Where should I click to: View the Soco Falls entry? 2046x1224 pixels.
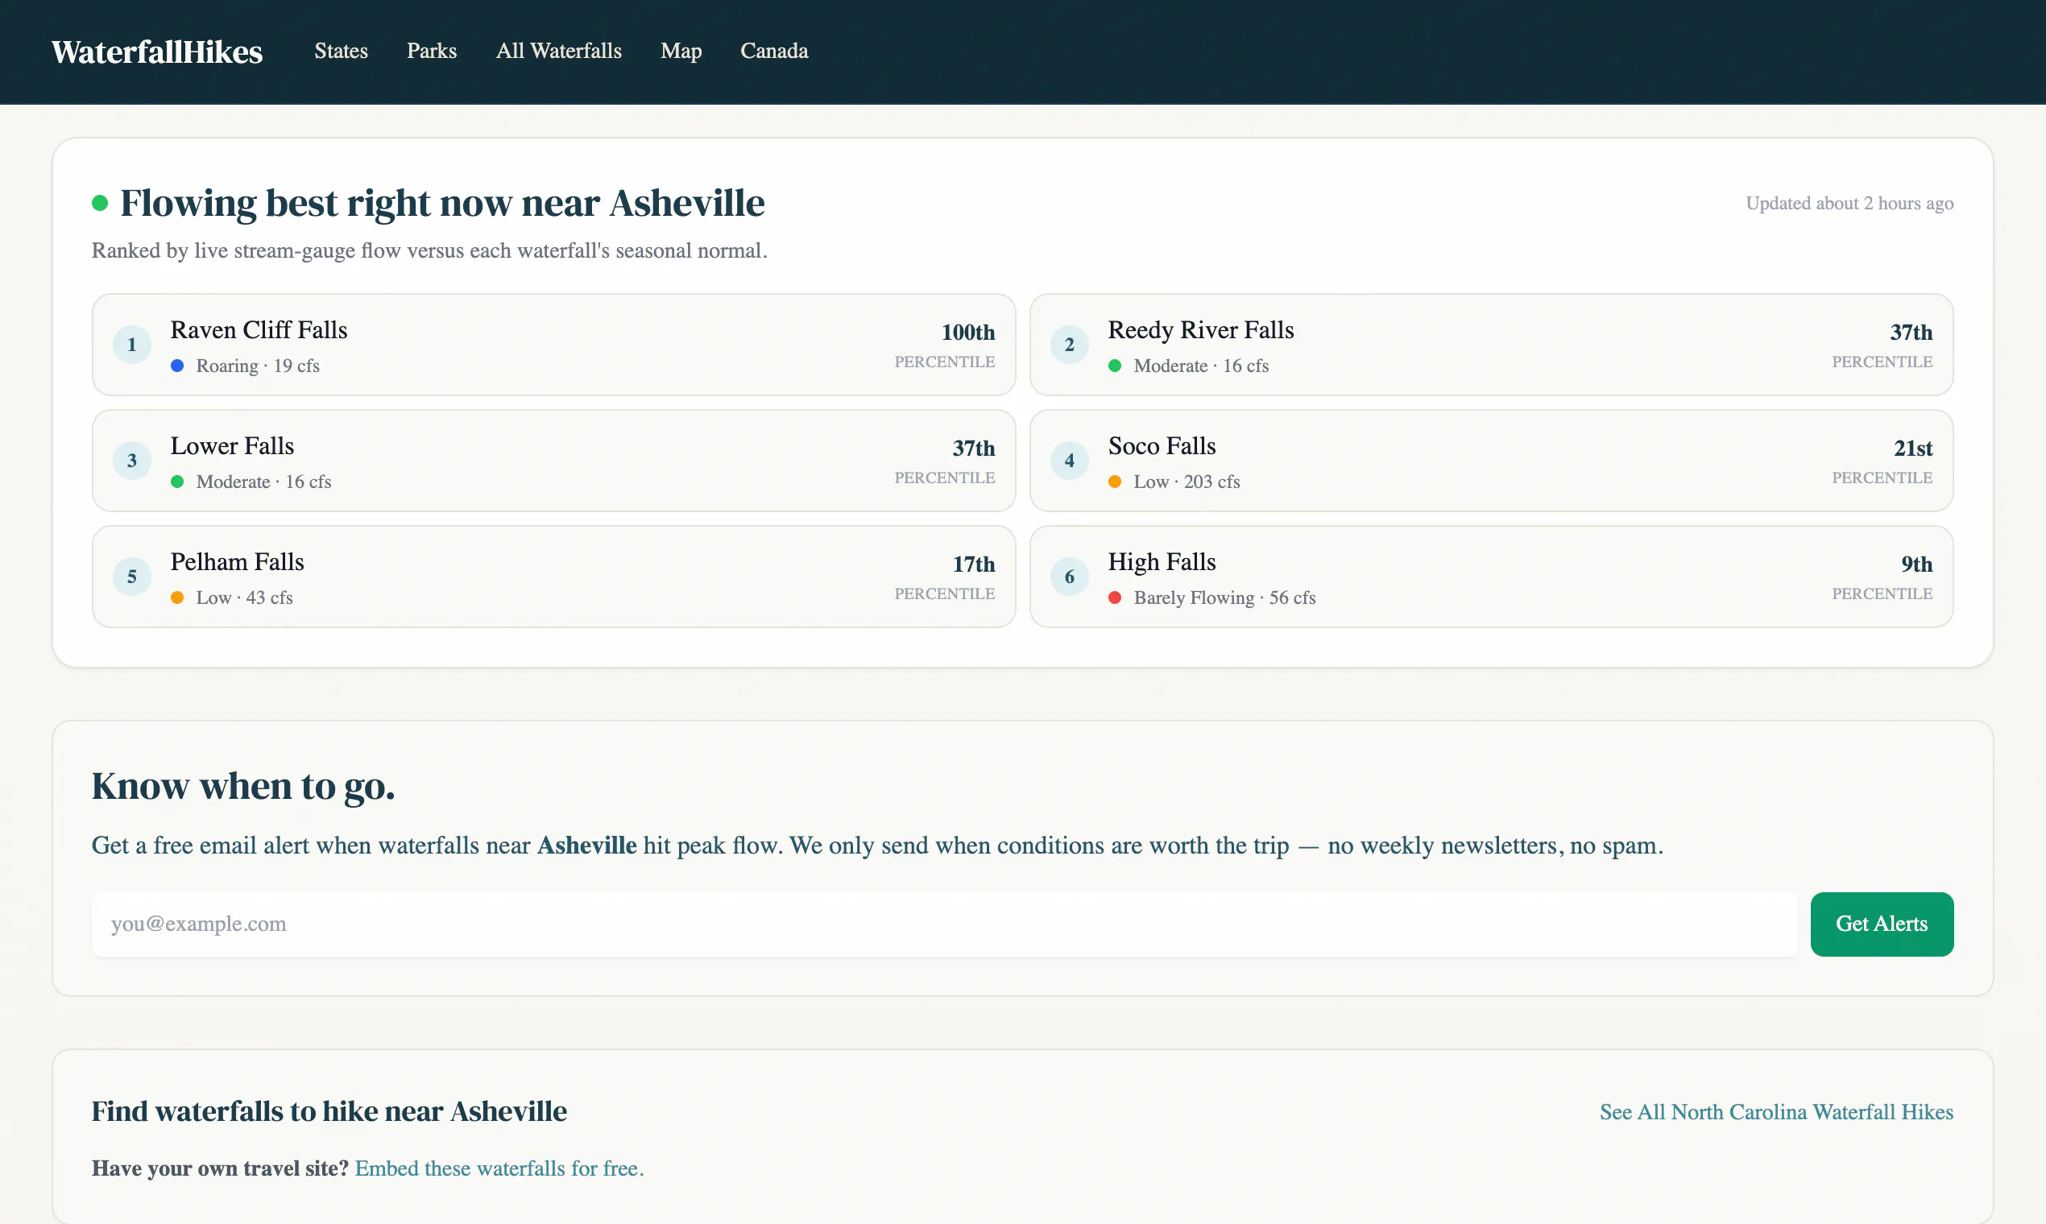click(x=1491, y=461)
